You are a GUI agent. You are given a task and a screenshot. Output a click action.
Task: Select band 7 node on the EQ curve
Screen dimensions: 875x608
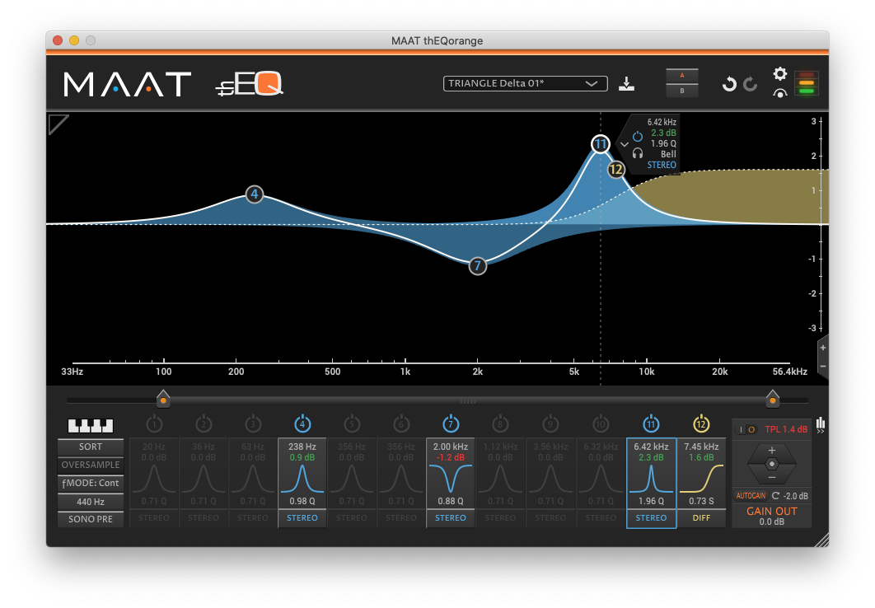click(x=477, y=266)
